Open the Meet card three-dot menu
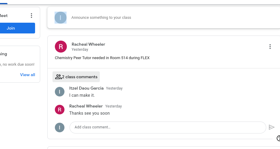This screenshot has width=280, height=149. [x=31, y=16]
